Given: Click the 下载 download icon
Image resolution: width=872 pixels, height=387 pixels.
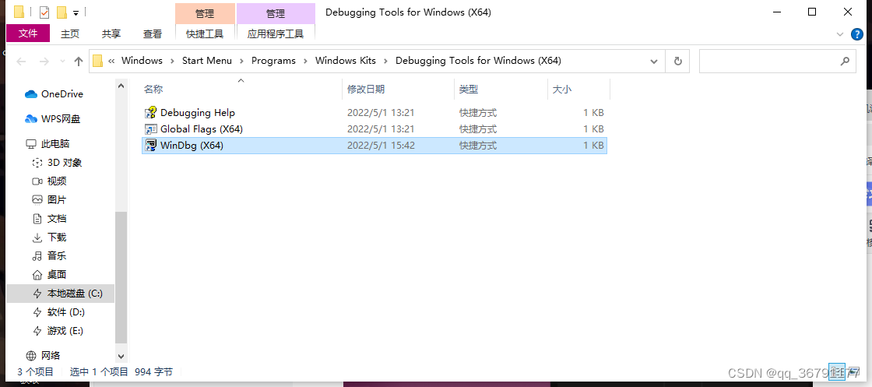Looking at the screenshot, I should [x=37, y=237].
